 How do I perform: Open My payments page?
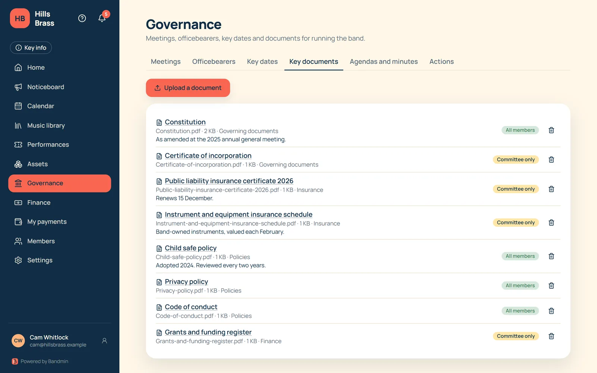(x=60, y=222)
